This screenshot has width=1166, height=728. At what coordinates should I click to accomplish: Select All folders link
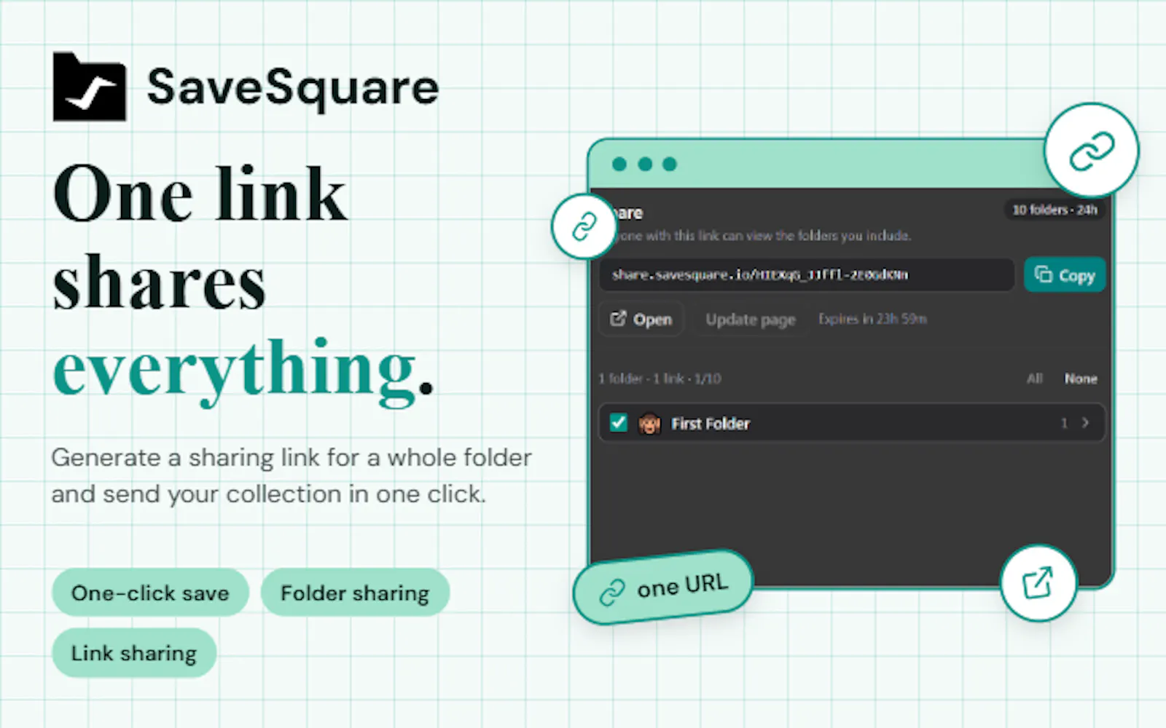(x=1035, y=379)
